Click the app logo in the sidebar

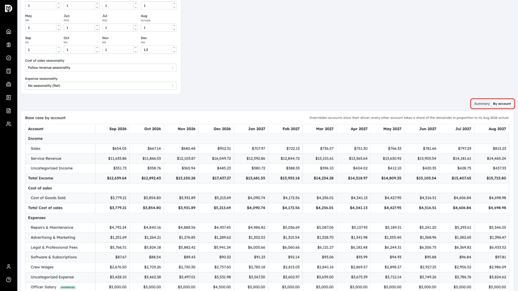(x=9, y=8)
